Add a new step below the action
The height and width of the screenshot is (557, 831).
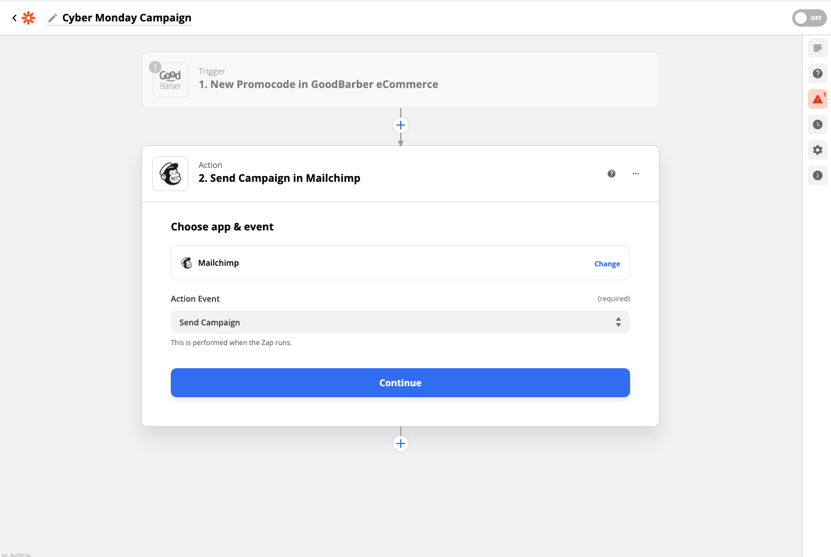(400, 444)
